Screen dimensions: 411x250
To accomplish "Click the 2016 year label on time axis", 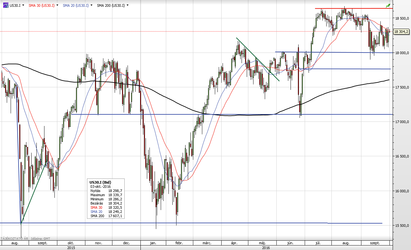I will pyautogui.click(x=266, y=247).
